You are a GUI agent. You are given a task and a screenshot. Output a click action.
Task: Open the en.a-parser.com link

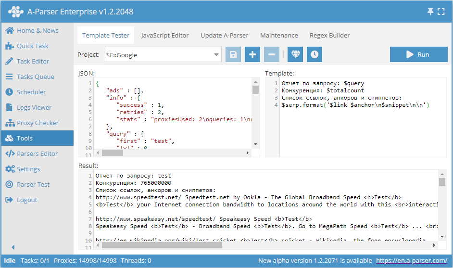(412, 260)
